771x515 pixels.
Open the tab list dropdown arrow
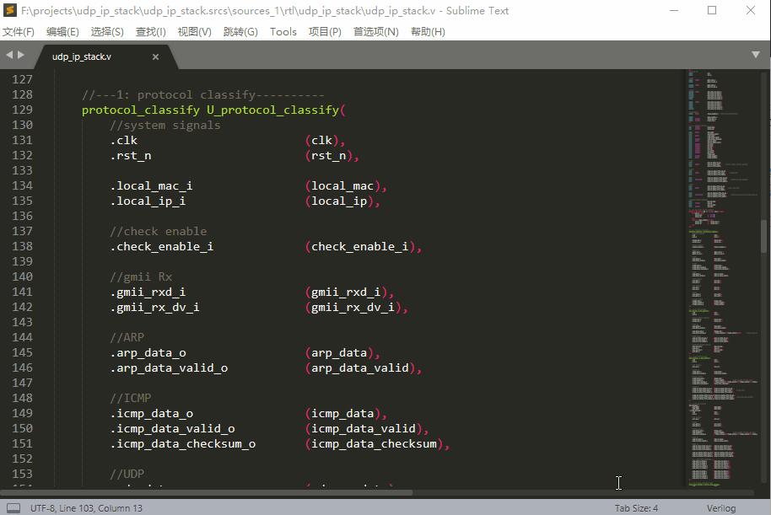point(756,55)
